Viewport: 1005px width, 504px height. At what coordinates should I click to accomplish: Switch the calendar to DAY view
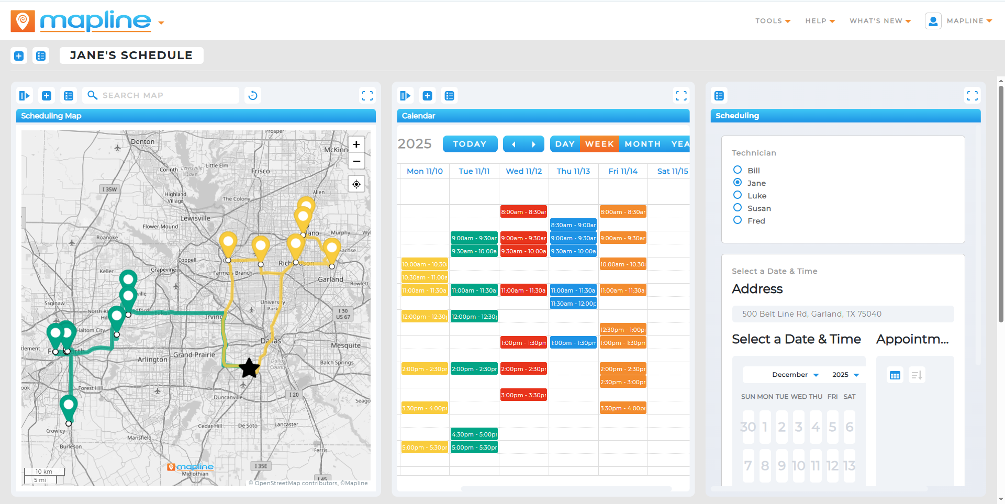pyautogui.click(x=565, y=144)
